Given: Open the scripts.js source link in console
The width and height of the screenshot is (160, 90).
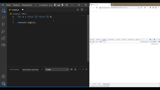Looking at the screenshot, I should [x=154, y=44].
